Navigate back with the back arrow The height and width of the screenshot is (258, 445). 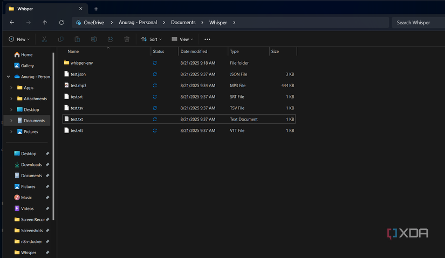[x=12, y=23]
